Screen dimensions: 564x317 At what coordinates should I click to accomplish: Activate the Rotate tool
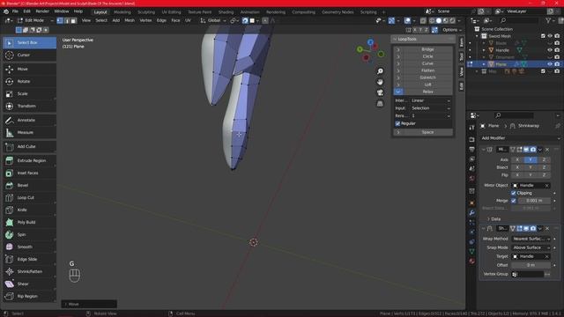coord(29,82)
